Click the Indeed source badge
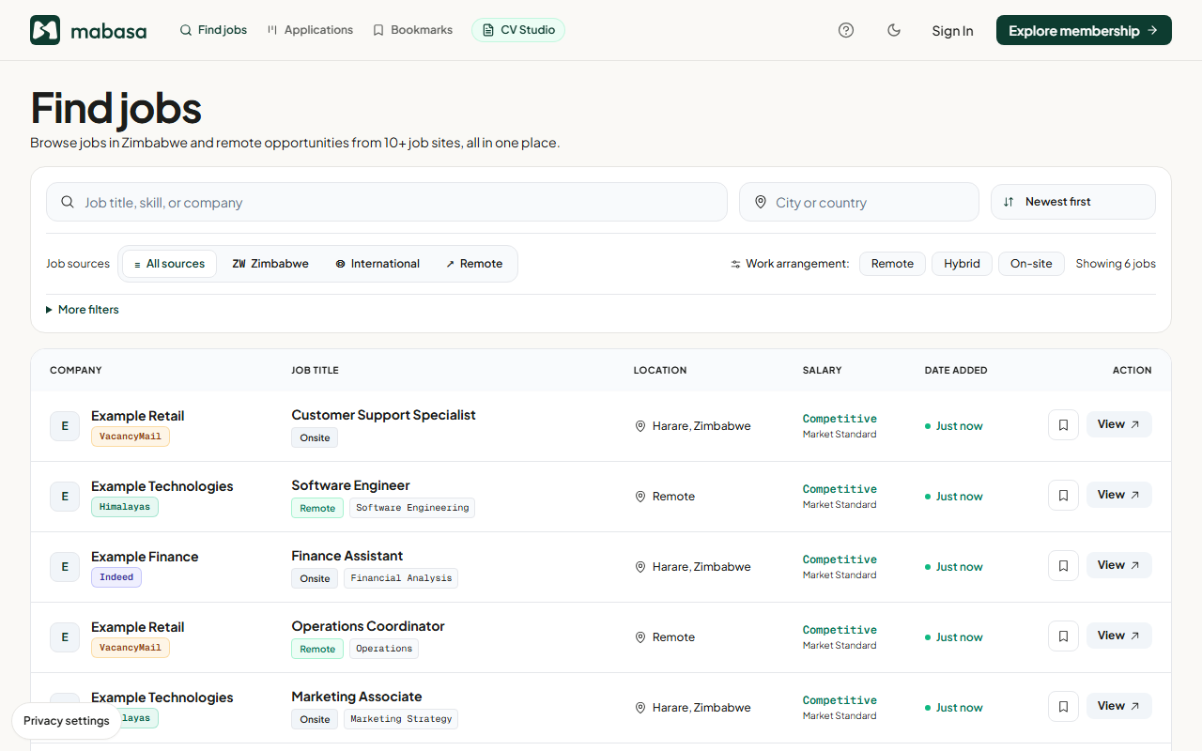 click(116, 577)
